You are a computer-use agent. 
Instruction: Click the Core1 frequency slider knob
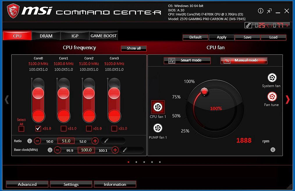pos(64,93)
